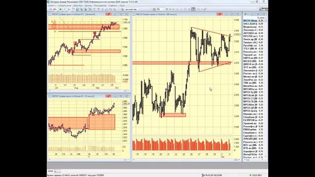The image size is (315, 177).
Task: Toggle the red pin on the 60-minute chart window
Action: click(x=220, y=14)
